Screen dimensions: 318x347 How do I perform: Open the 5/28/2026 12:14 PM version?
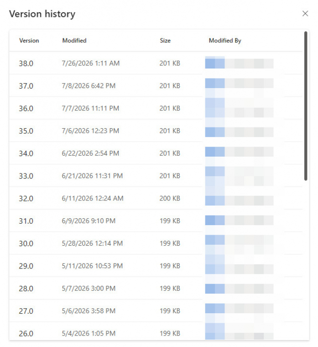coord(156,243)
